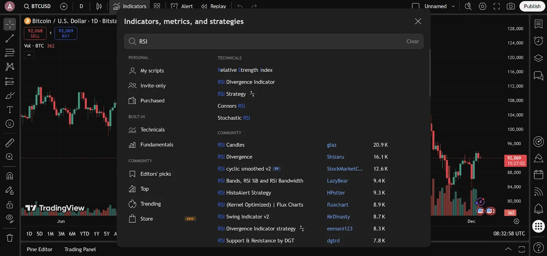Open the object tree layers icon
Viewport: 547px width, 256px height.
click(538, 58)
